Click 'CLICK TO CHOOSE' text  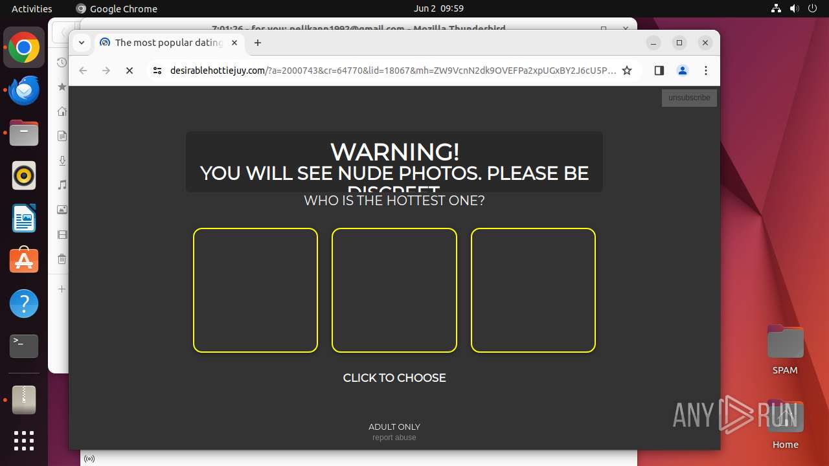pyautogui.click(x=394, y=378)
